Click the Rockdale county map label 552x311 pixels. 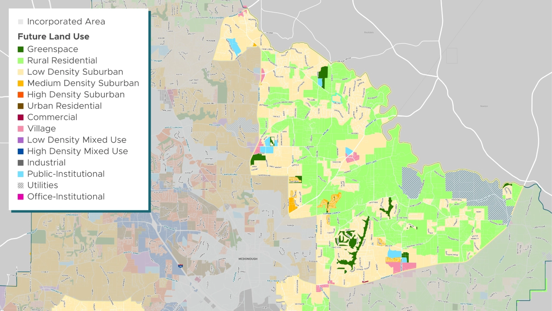[x=368, y=32]
